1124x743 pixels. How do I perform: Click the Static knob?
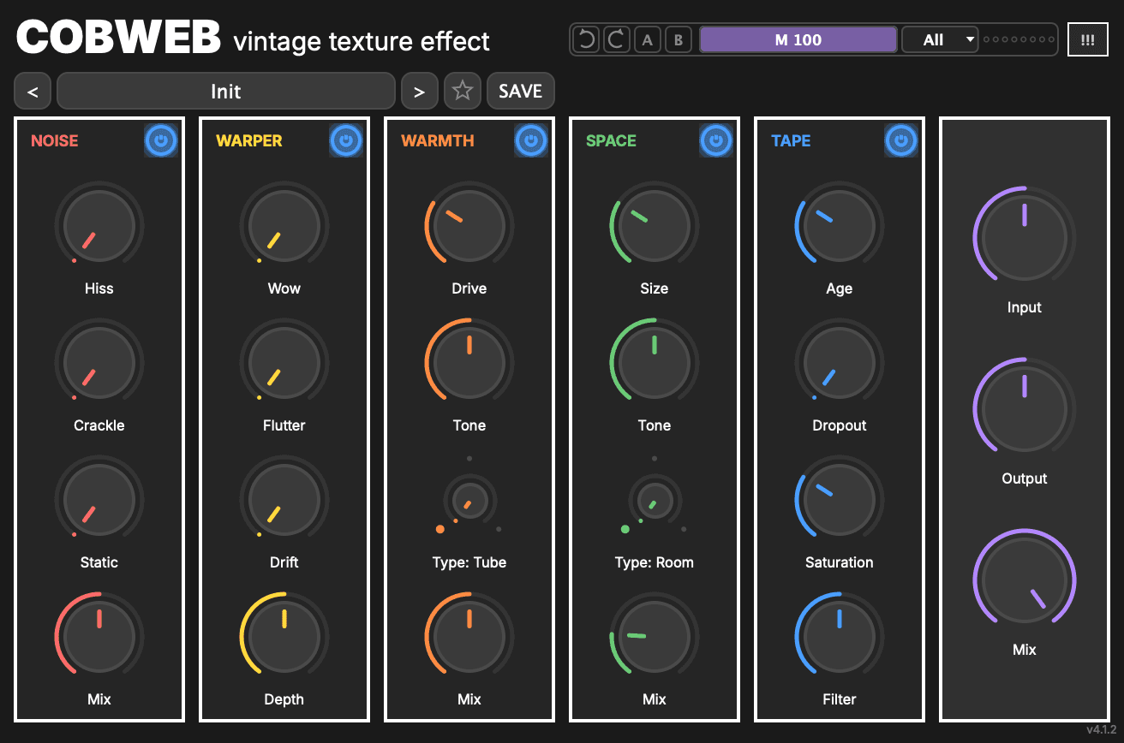(x=99, y=500)
